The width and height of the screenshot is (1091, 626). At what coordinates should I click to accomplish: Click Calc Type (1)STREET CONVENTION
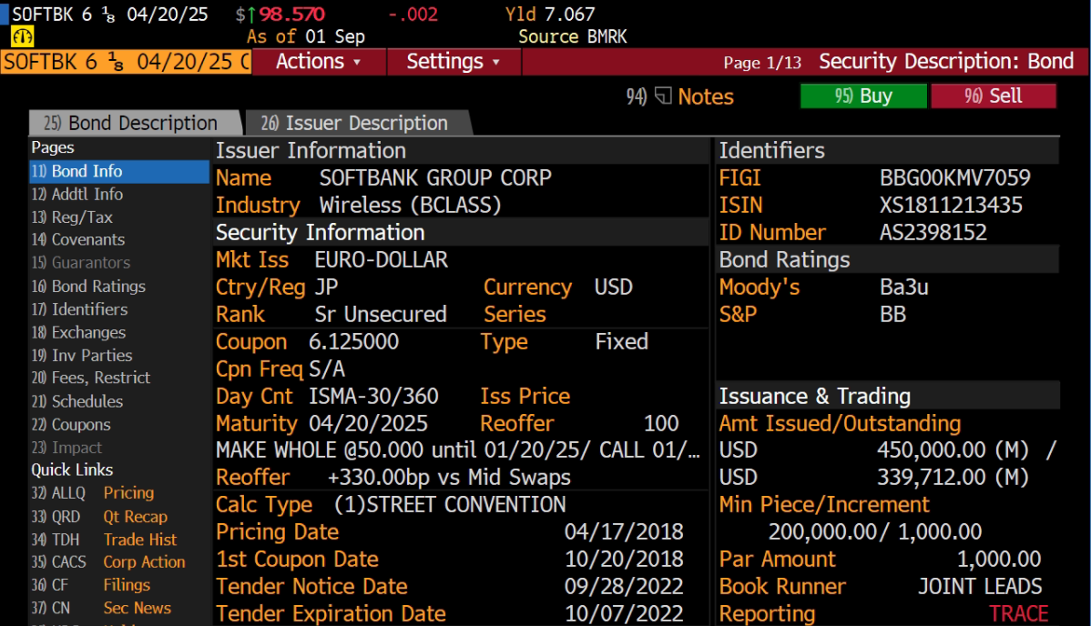(450, 504)
